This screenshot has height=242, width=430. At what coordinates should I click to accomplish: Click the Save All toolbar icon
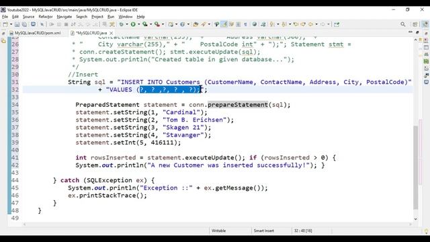click(24, 24)
